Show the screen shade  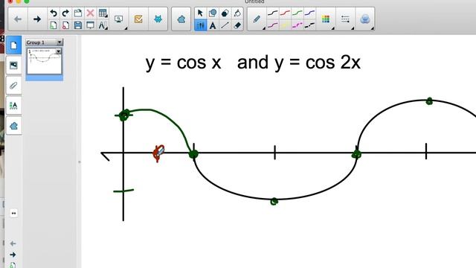pos(90,25)
